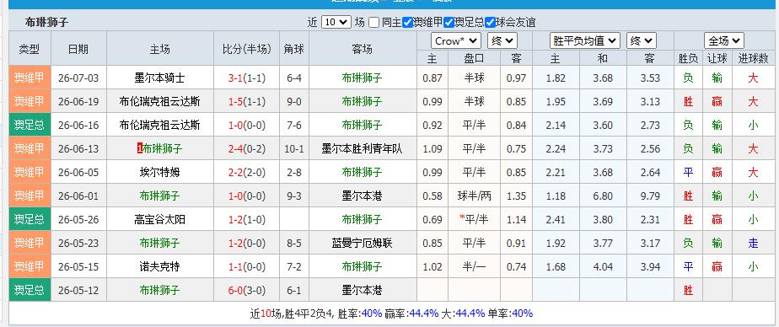The height and width of the screenshot is (327, 779).
Task: Click away team 墨尔本港 on 26-05-12
Action: (x=363, y=290)
